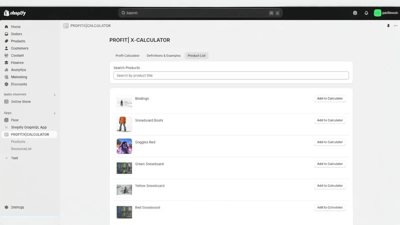Open PROFITX|CALCULATOR in the sidebar
This screenshot has width=400, height=225.
(29, 134)
